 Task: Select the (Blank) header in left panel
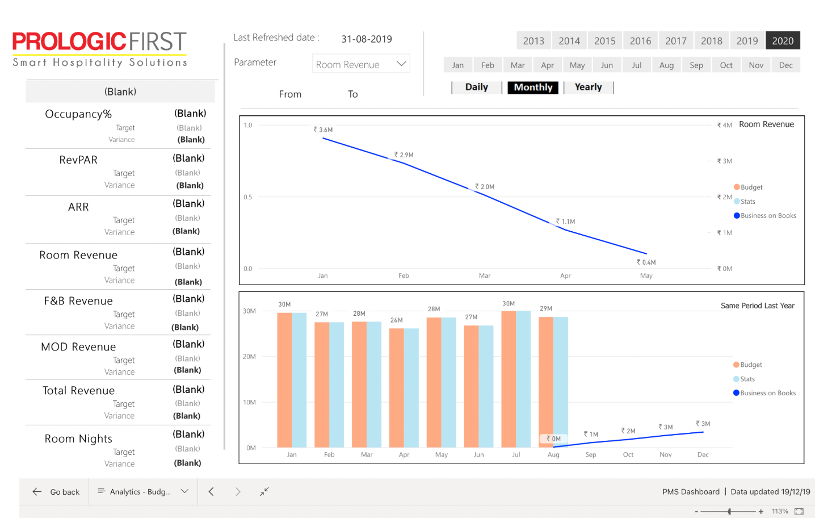pyautogui.click(x=120, y=92)
